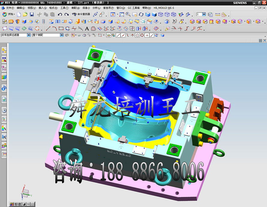The image size is (267, 207).
Task: Open the work layer number dropdown
Action: 204,14
